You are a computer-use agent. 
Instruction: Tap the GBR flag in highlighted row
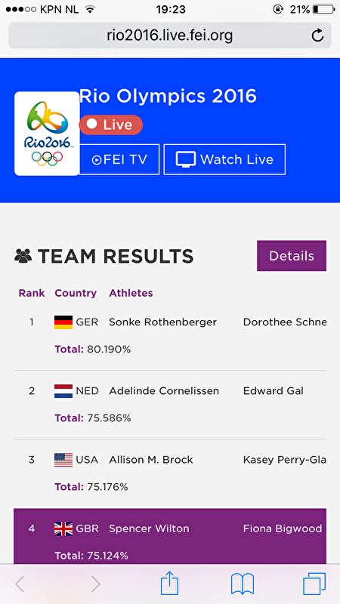63,528
